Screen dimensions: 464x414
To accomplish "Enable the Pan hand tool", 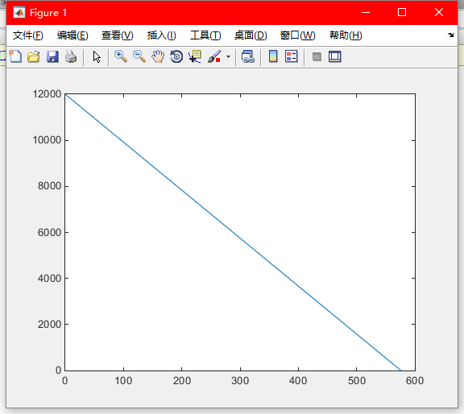I will (158, 56).
